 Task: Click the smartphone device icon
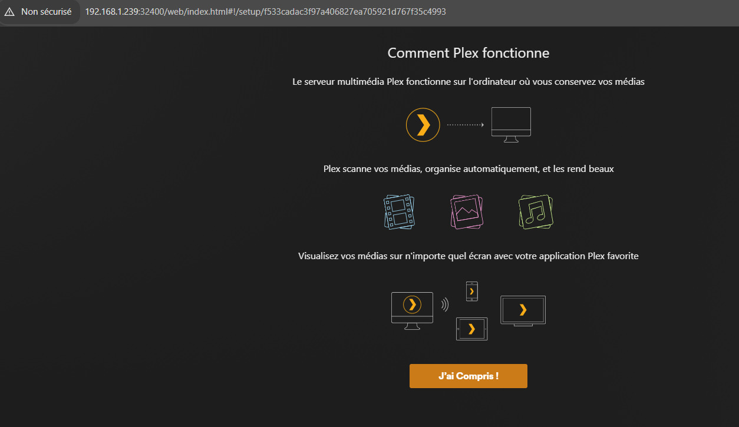[x=471, y=292]
